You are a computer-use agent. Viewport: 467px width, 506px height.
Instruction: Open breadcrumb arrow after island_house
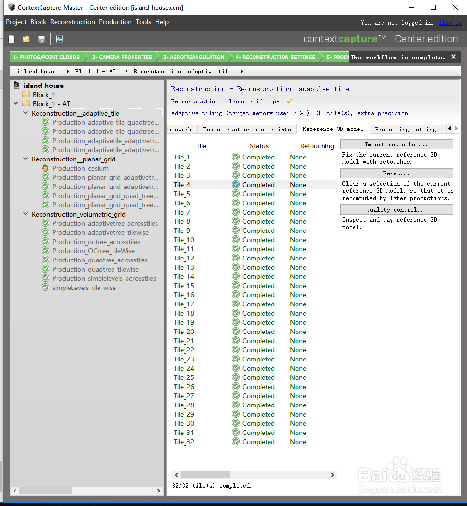pyautogui.click(x=68, y=72)
